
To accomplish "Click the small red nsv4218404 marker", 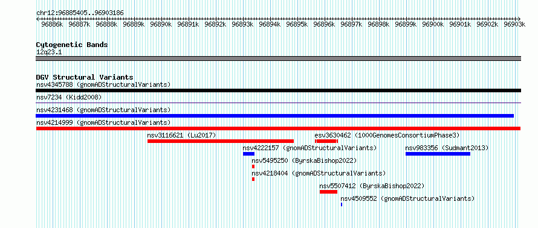I will pyautogui.click(x=253, y=179).
